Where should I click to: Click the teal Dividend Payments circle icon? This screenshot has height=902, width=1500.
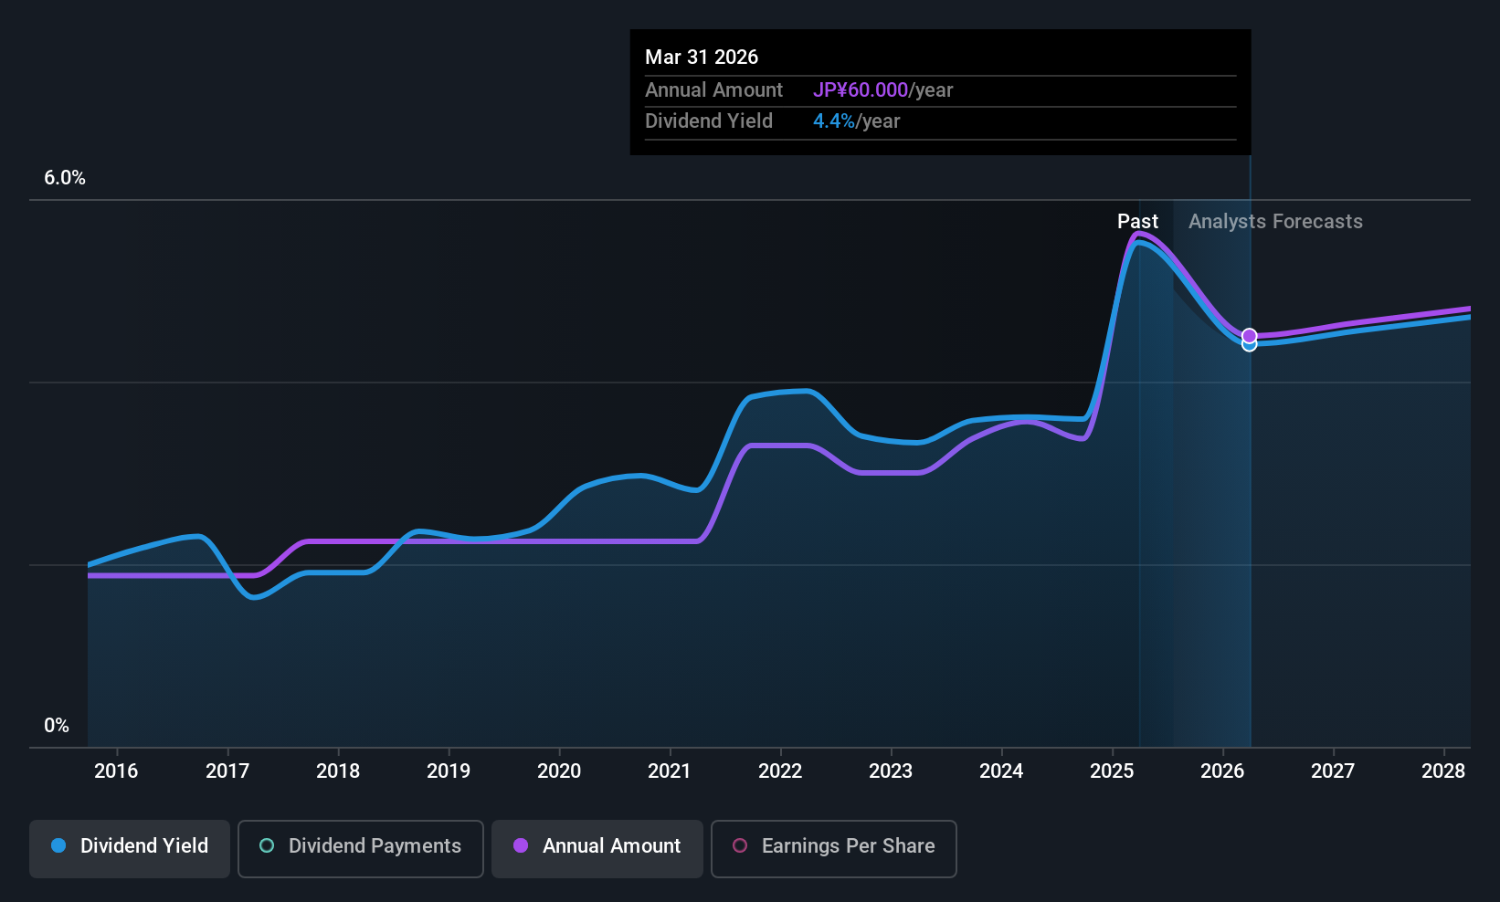point(267,845)
